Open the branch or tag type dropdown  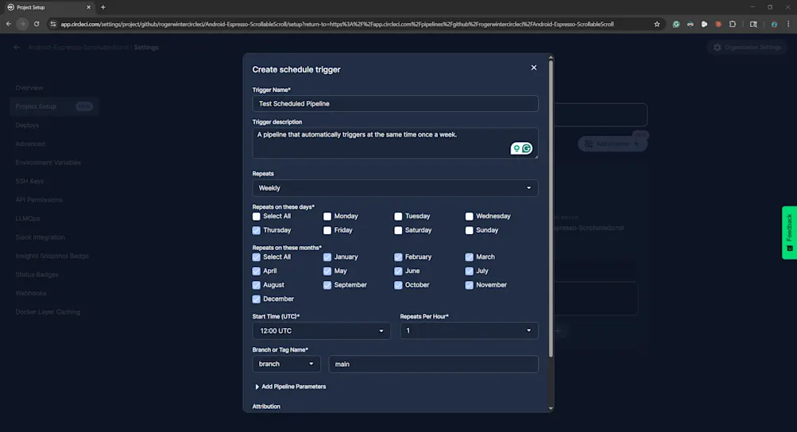(286, 364)
